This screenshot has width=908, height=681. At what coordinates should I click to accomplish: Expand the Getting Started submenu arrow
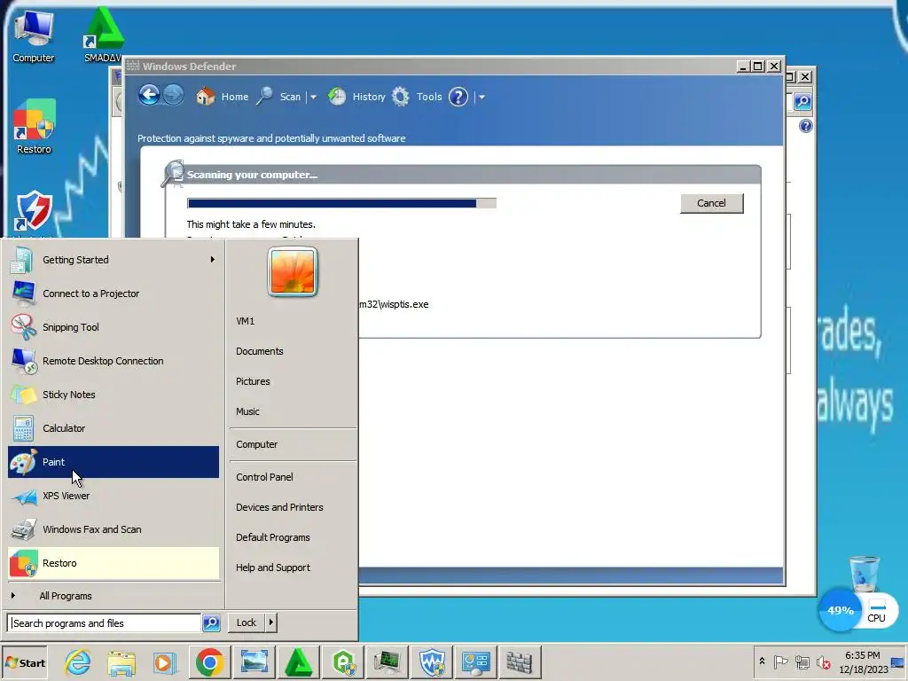click(213, 260)
